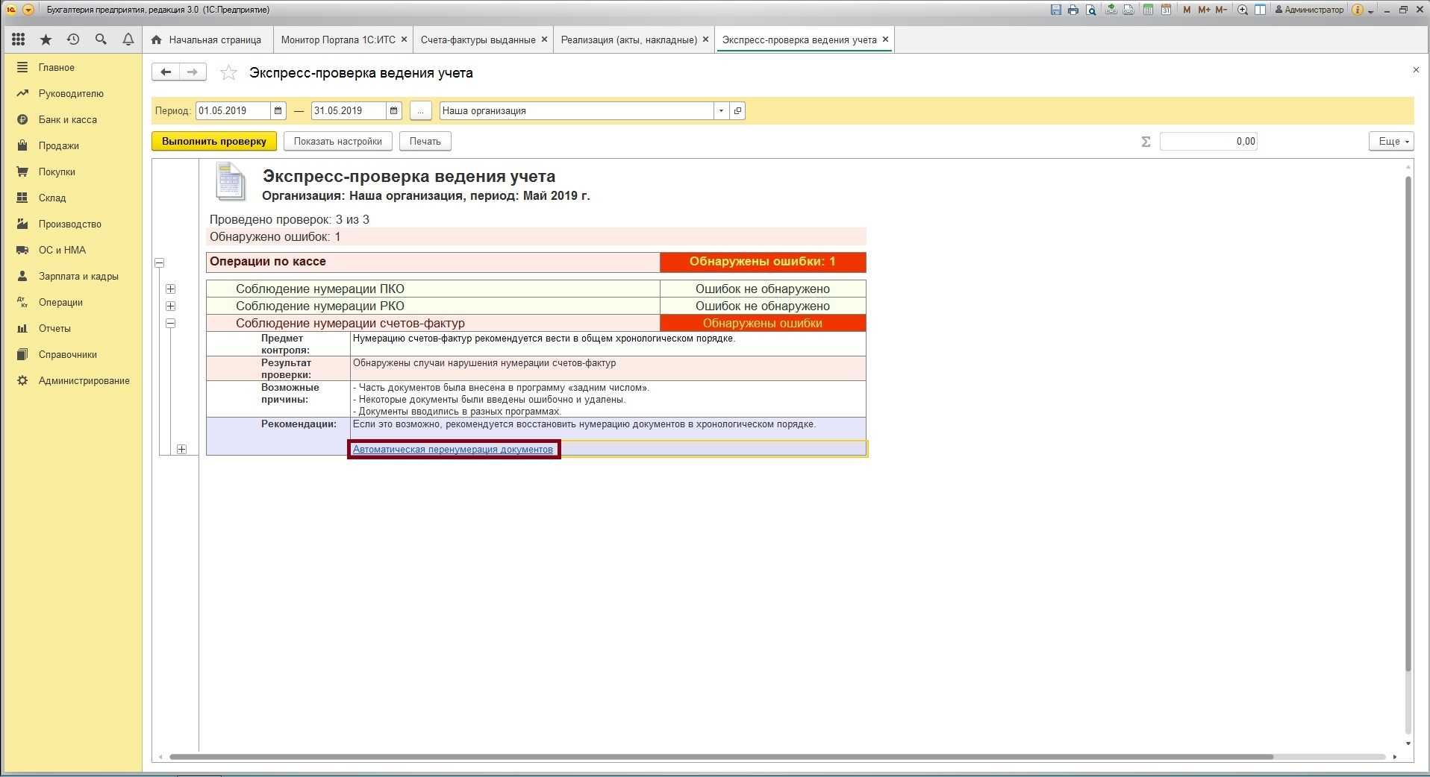This screenshot has width=1430, height=777.
Task: Expand the ПКО numbering check row
Action: 171,289
